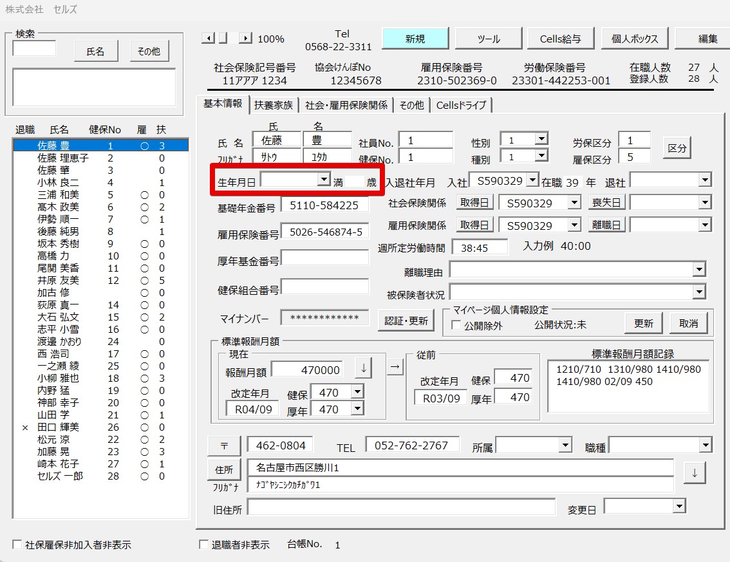730x562 pixels.
Task: Switch to the 基本情報 tab
Action: click(223, 104)
